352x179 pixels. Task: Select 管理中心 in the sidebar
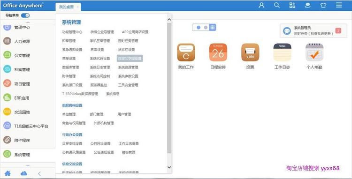(22, 27)
